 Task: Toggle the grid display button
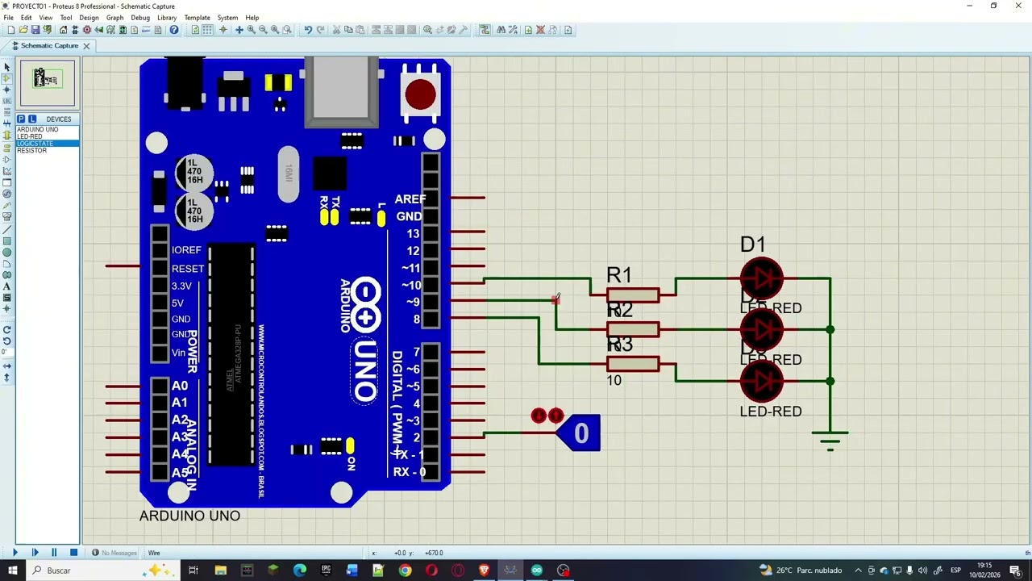pyautogui.click(x=207, y=30)
